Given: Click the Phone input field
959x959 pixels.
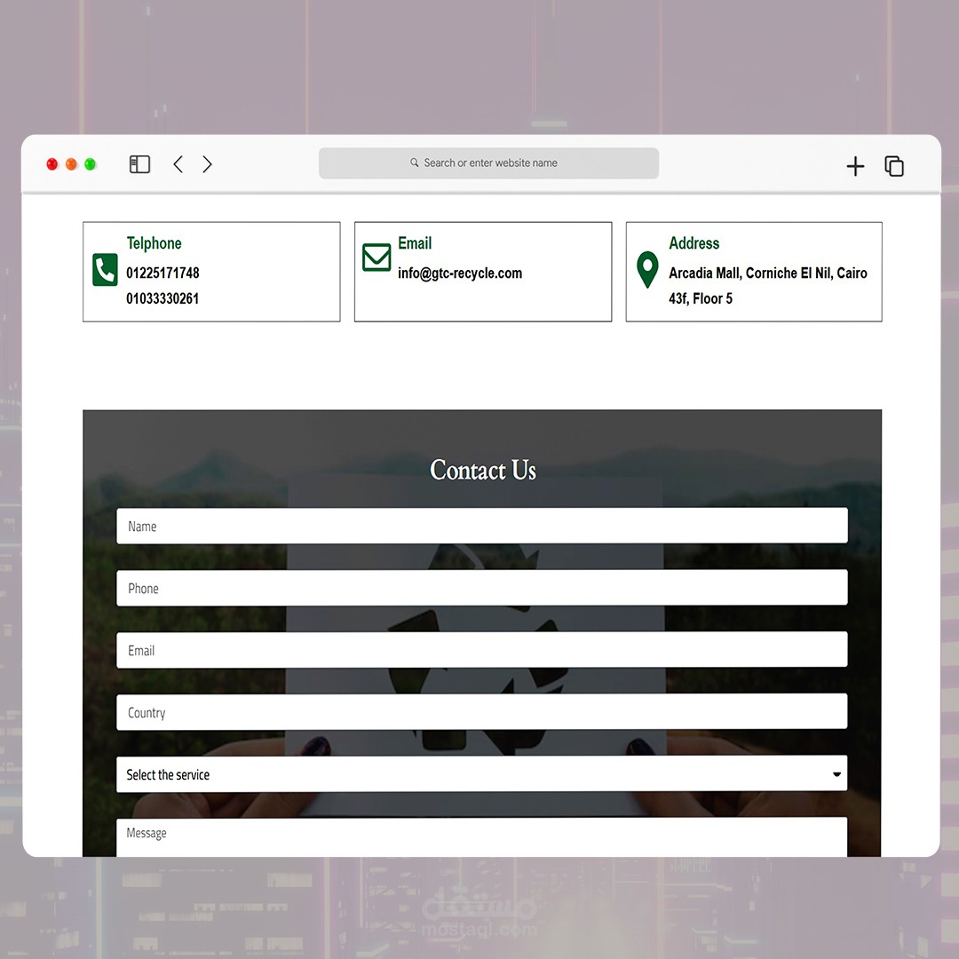Looking at the screenshot, I should [482, 588].
